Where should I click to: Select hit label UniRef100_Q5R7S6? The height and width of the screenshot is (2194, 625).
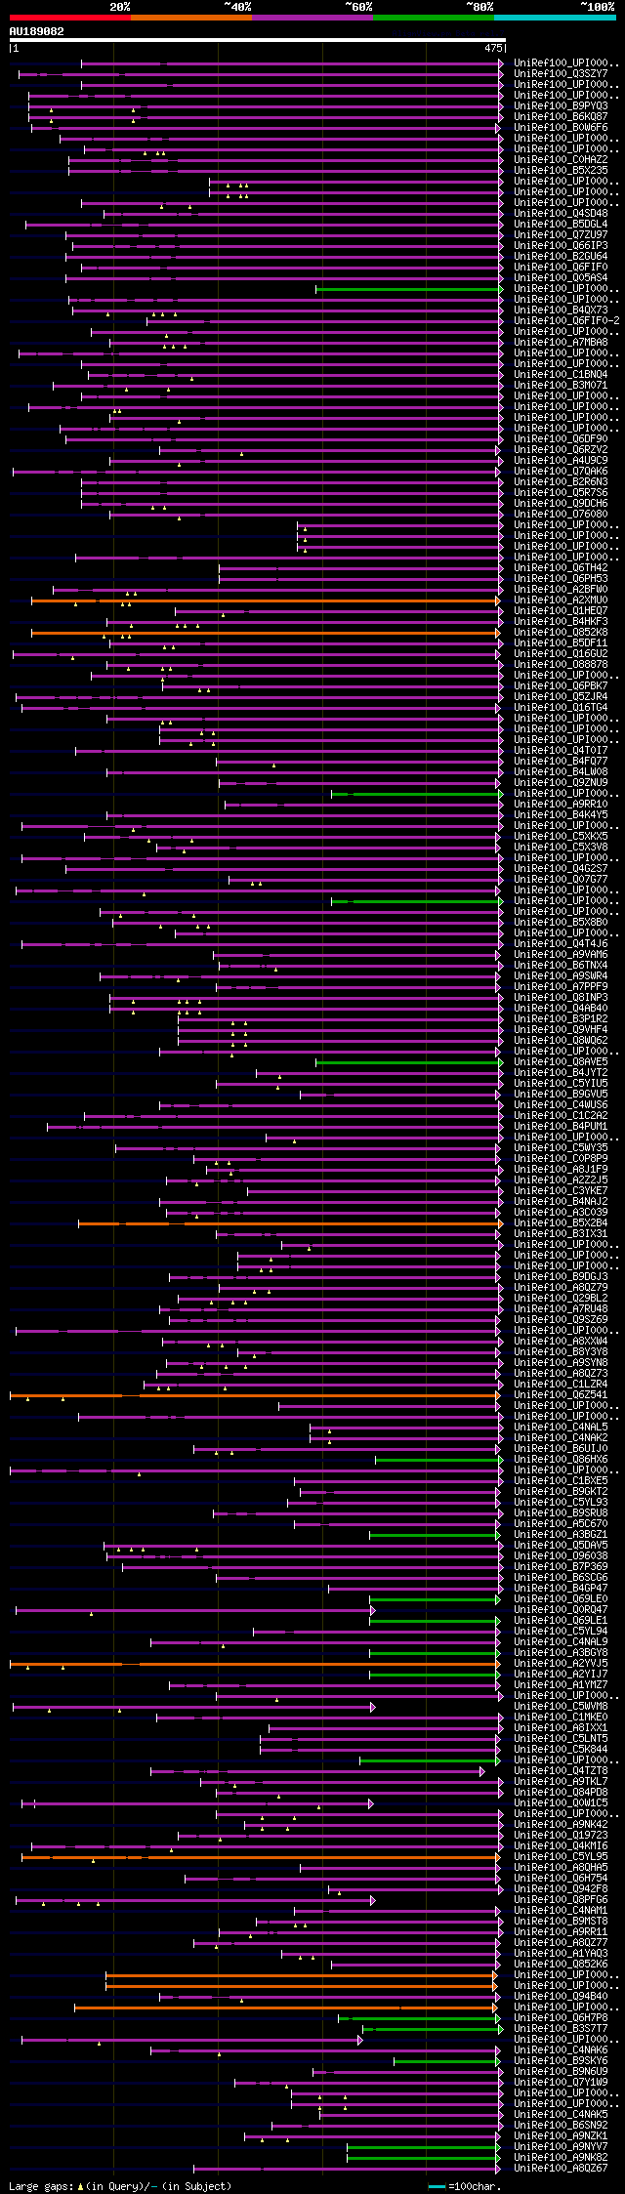[x=561, y=492]
